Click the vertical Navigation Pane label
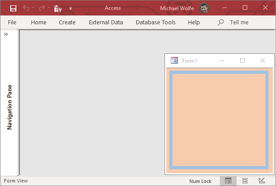 [9, 107]
